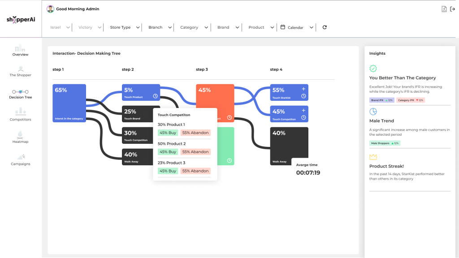Viewport: 459px width, 258px height.
Task: Click 55% Abandon under 30% Product 1
Action: click(195, 133)
